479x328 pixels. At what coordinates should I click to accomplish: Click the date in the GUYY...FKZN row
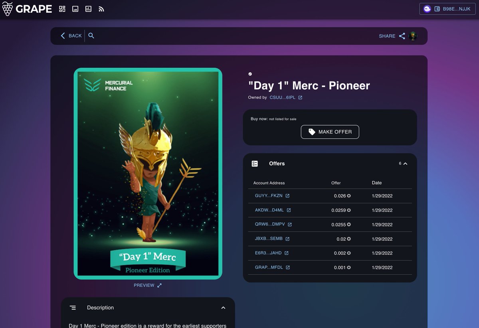click(382, 196)
